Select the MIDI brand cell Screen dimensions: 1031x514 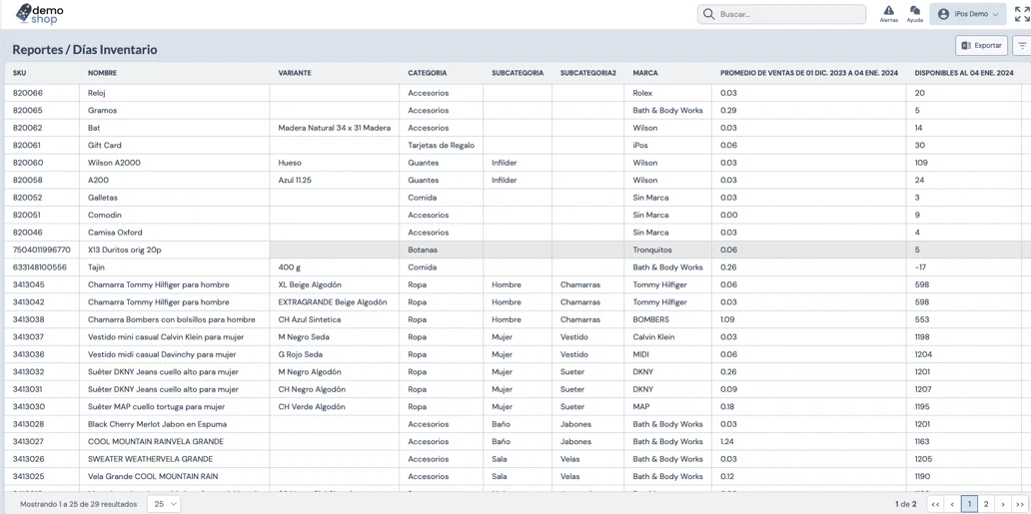pos(640,354)
